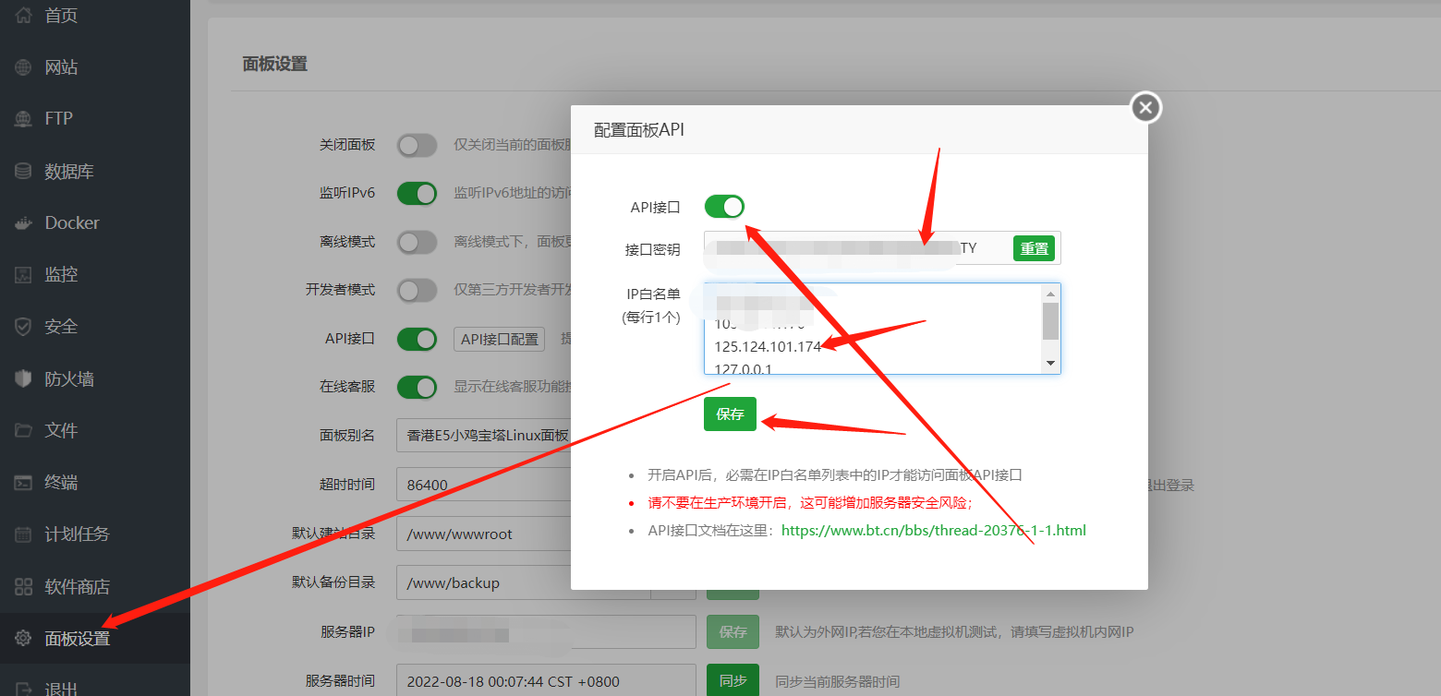Open the 首页 (Home) page
Viewport: 1441px width, 696px height.
click(61, 15)
